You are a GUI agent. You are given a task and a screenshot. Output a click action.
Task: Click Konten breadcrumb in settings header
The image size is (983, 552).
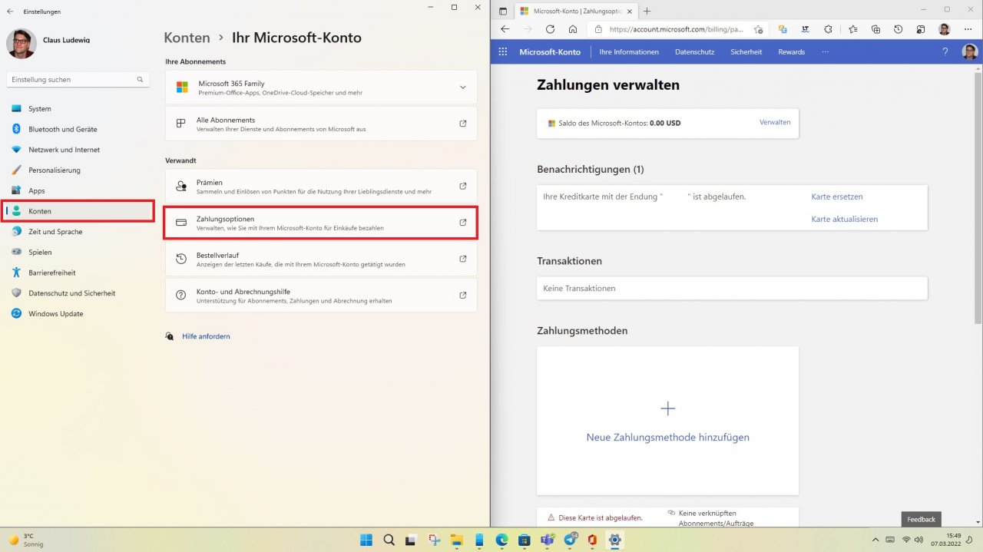187,38
